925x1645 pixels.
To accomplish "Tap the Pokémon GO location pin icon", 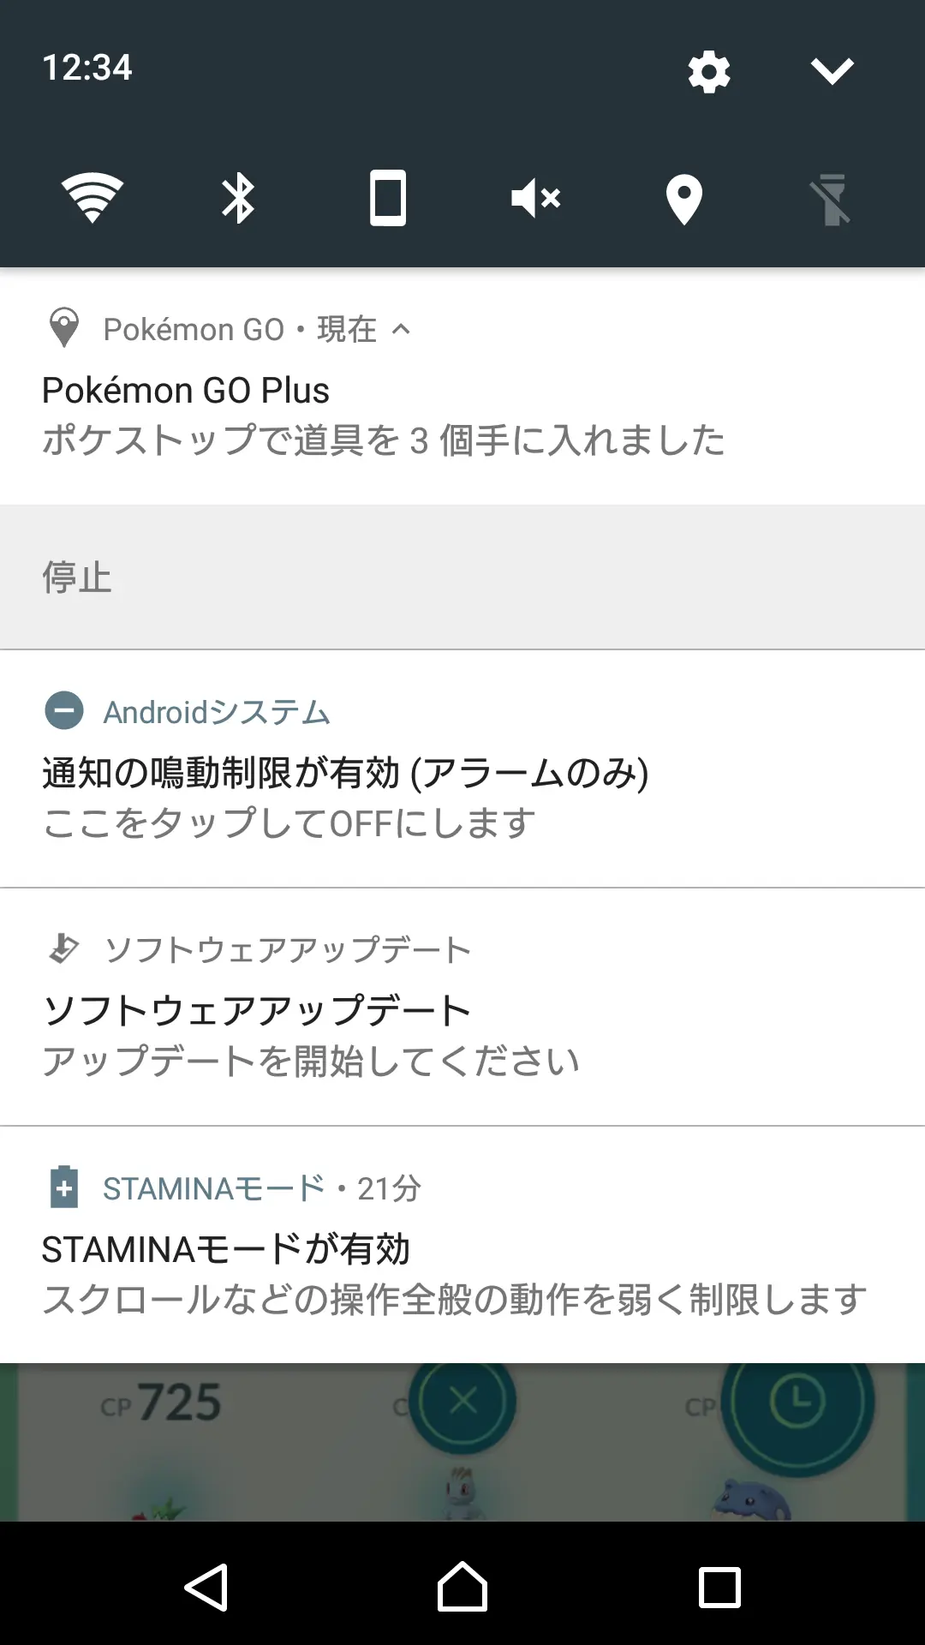I will [x=64, y=327].
